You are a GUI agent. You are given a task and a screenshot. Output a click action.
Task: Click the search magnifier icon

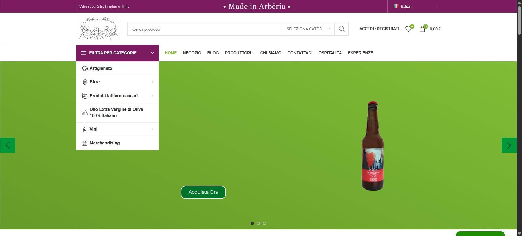(341, 29)
